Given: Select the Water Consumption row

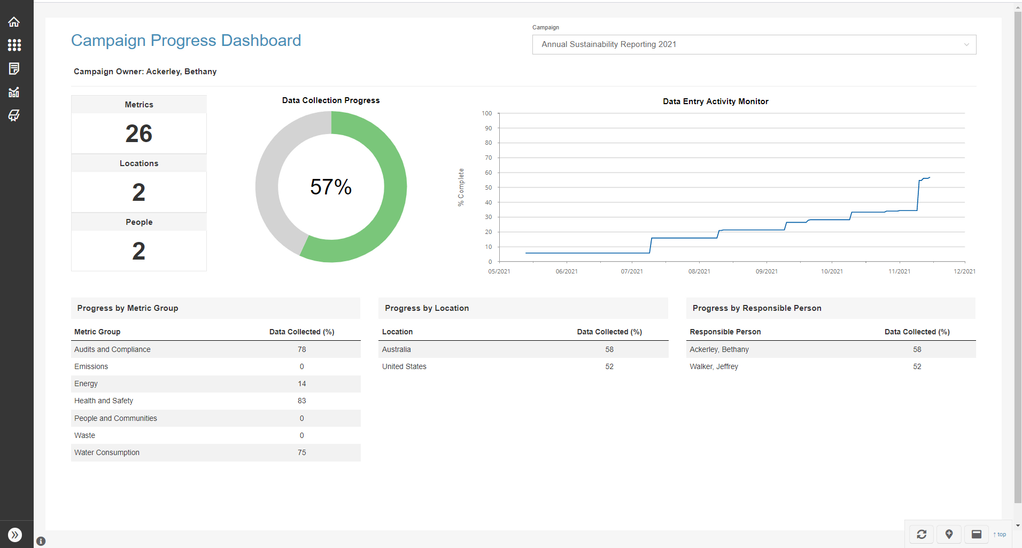Looking at the screenshot, I should point(216,452).
